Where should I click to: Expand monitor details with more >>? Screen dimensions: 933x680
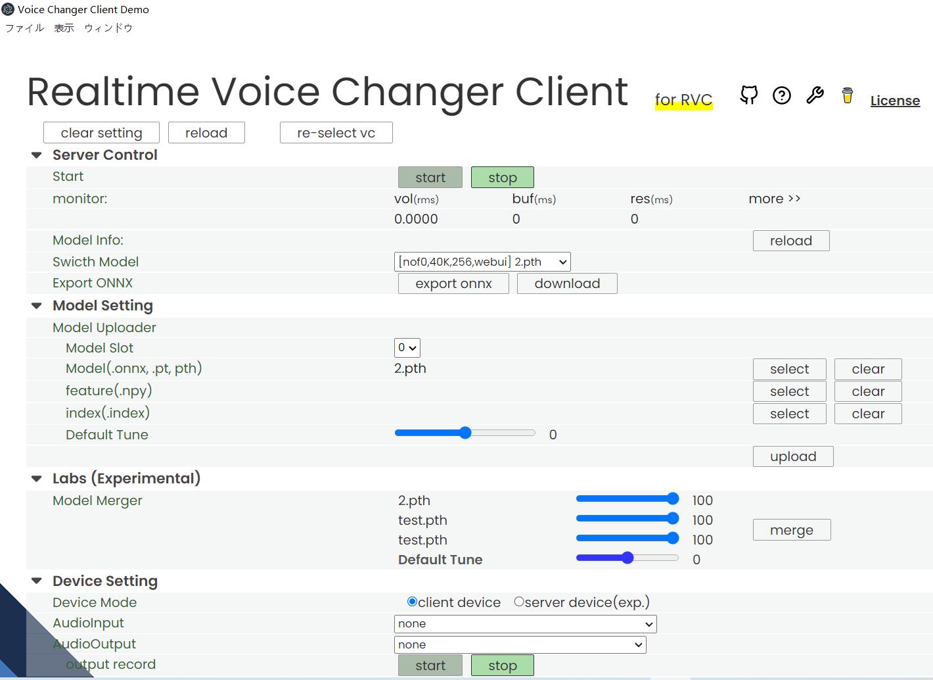[x=774, y=199]
